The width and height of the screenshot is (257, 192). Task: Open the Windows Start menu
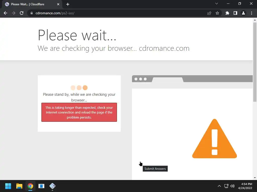8,186
